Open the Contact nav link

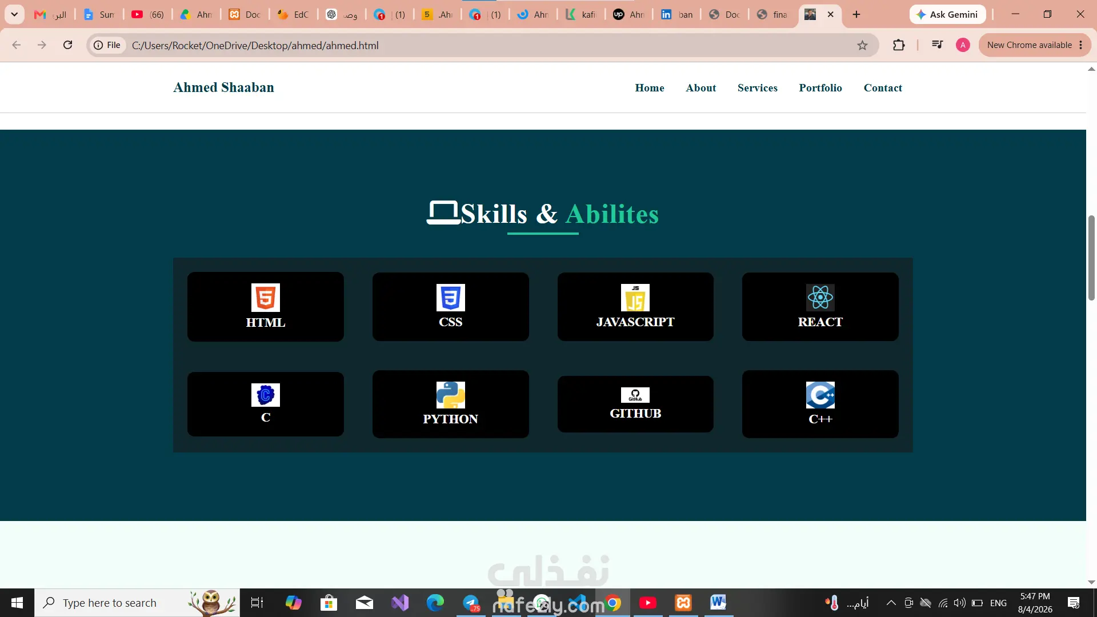(883, 87)
